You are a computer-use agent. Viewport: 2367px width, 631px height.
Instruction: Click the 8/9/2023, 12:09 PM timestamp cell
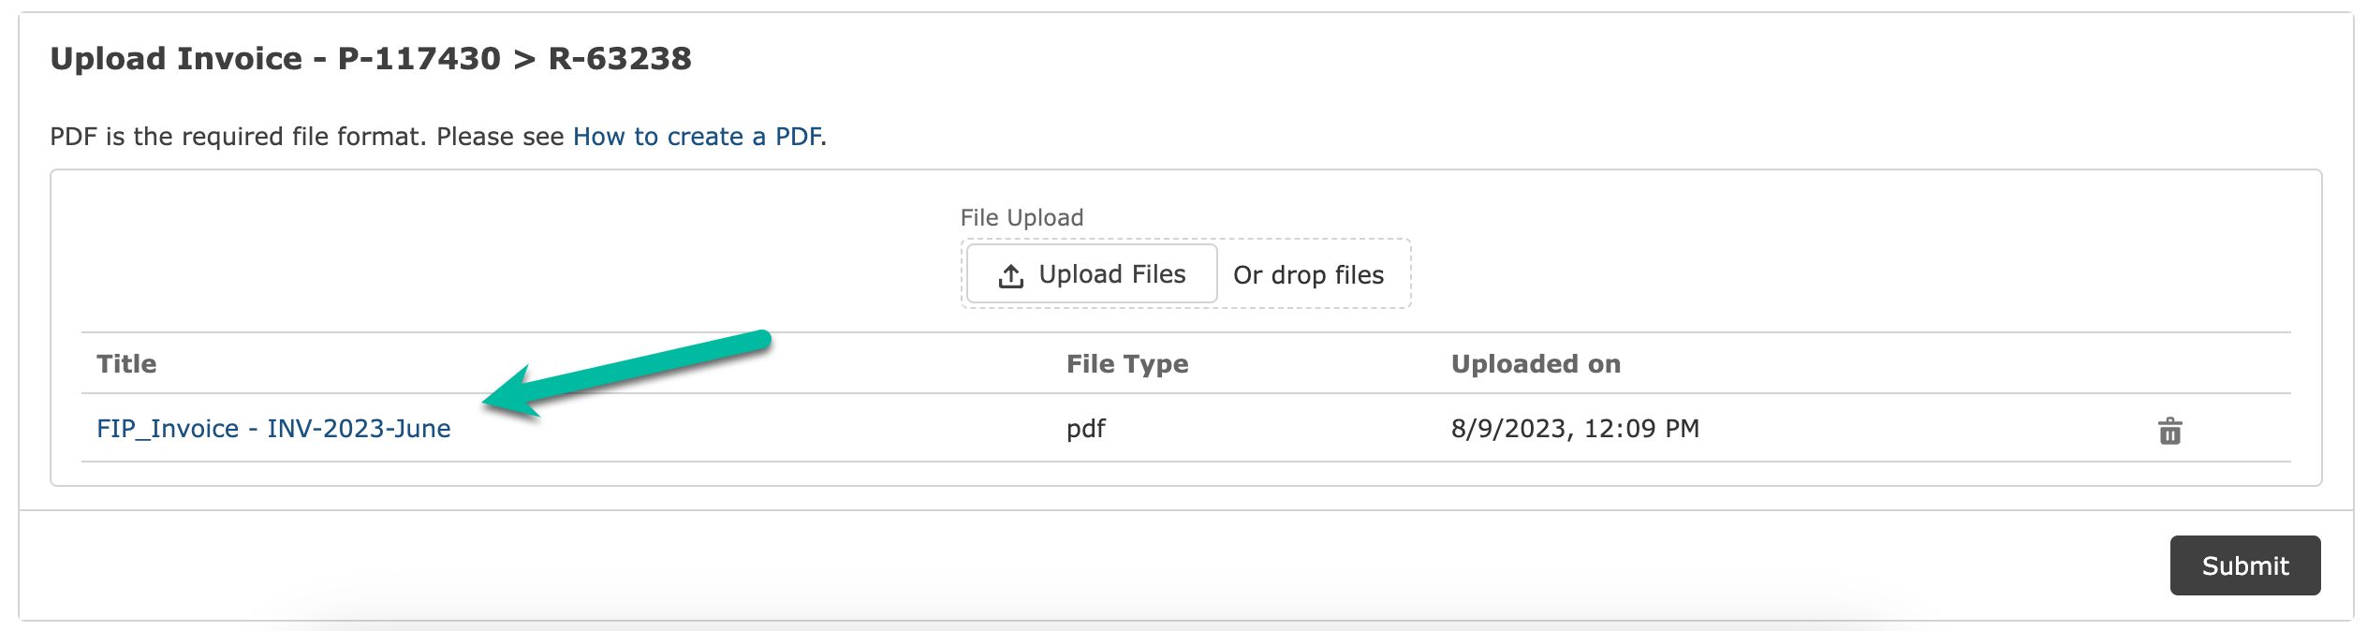(x=1575, y=429)
